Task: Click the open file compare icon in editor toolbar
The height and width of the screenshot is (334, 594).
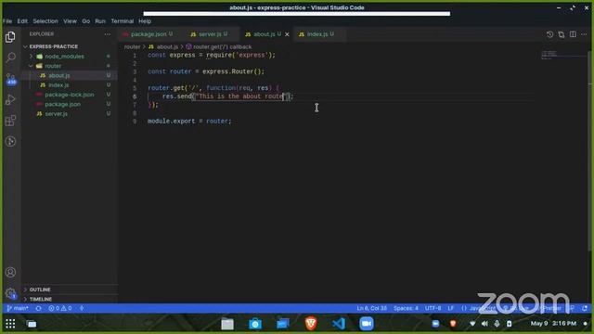Action: [561, 34]
